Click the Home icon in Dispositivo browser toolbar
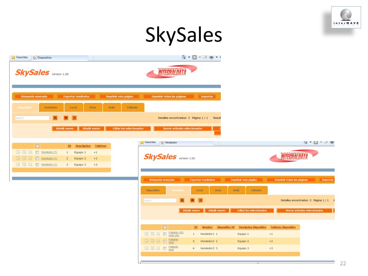This screenshot has width=368, height=276. click(184, 57)
